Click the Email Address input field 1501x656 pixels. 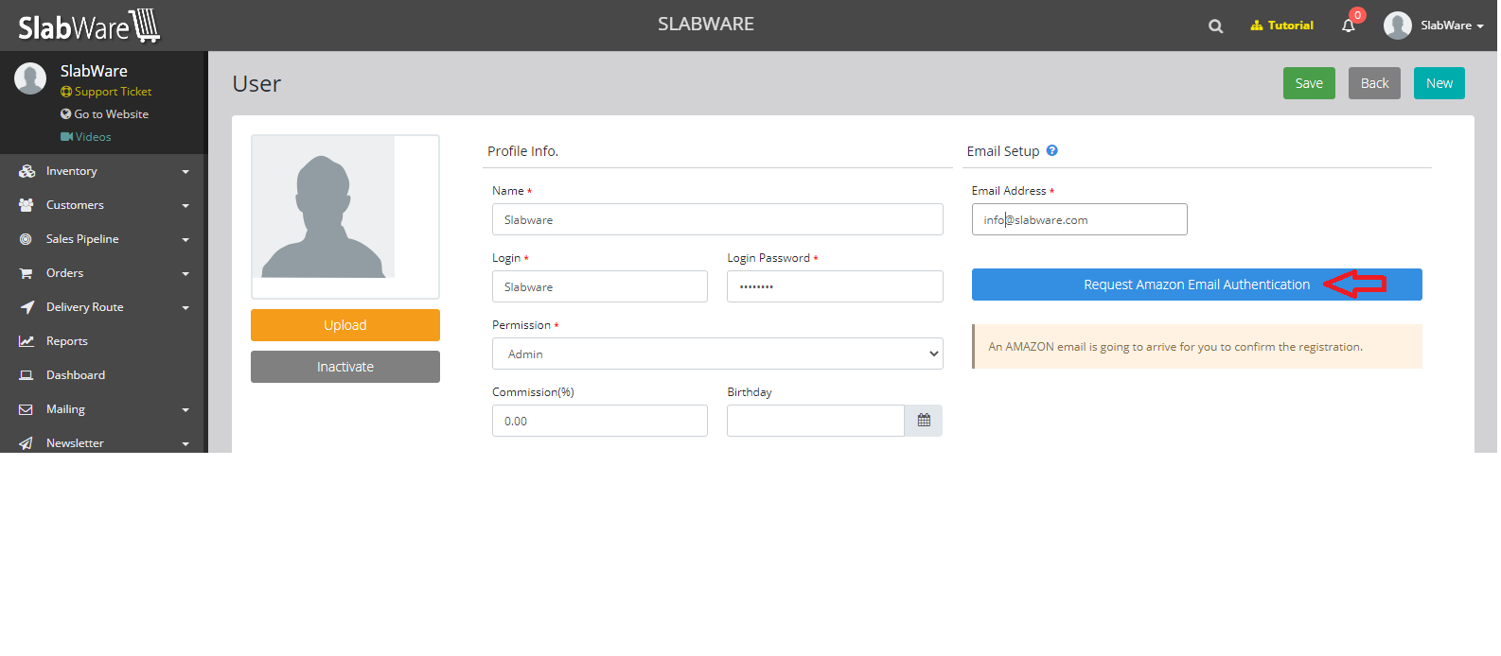(x=1079, y=219)
